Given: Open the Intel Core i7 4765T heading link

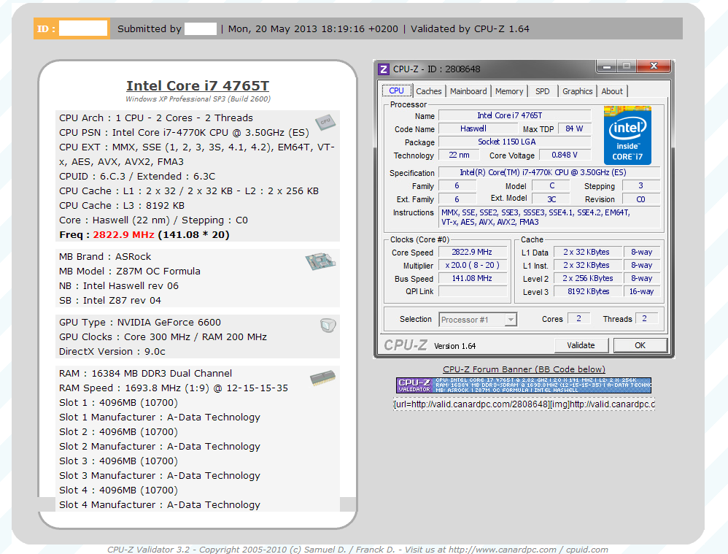Looking at the screenshot, I should coord(197,85).
